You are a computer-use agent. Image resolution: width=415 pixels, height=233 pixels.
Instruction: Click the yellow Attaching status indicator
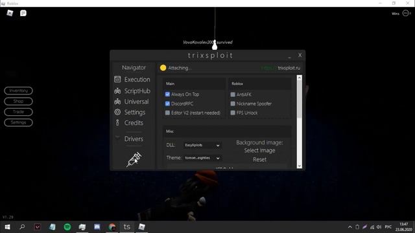click(x=163, y=68)
